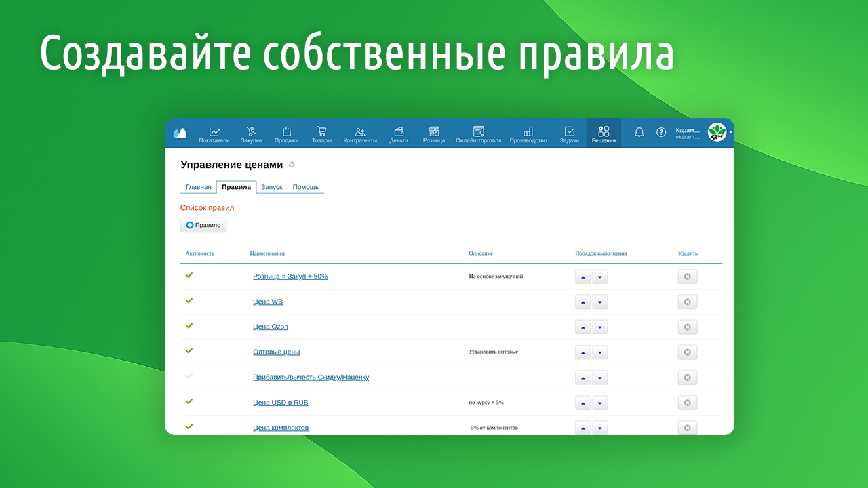Open the Розница storefront icon

pos(434,132)
